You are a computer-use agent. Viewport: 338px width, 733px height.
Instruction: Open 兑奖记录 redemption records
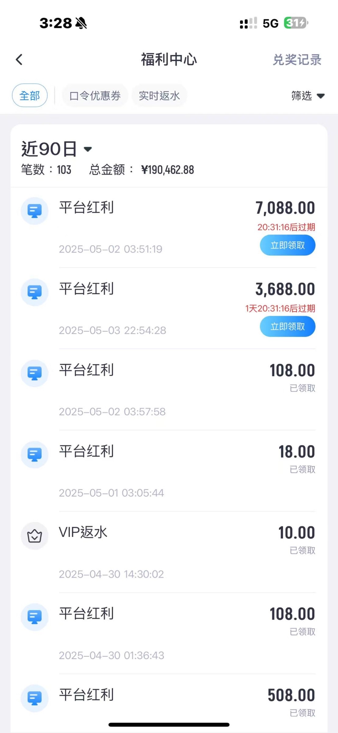[297, 60]
